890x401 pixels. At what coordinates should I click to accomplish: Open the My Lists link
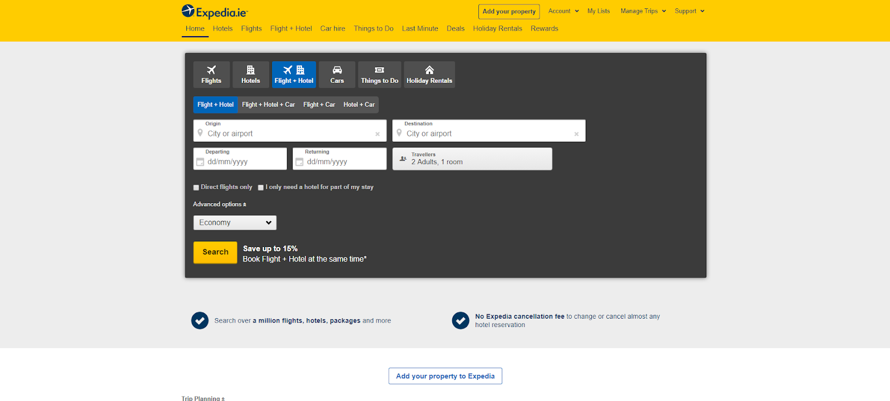coord(599,11)
